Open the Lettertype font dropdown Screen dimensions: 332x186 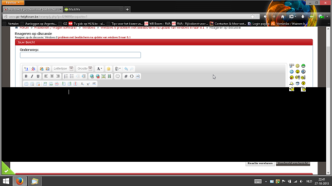[63, 68]
